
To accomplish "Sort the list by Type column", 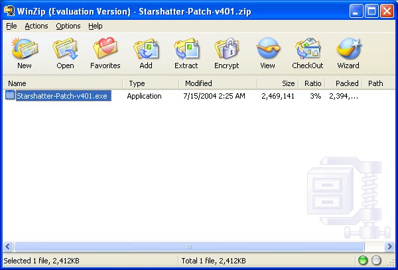I will (x=151, y=83).
